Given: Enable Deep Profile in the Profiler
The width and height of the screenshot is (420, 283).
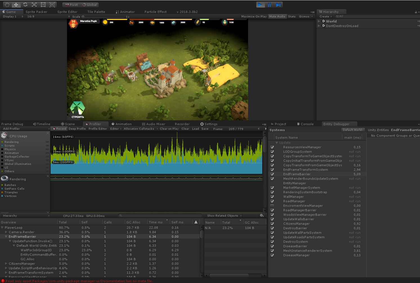Looking at the screenshot, I should pyautogui.click(x=77, y=129).
